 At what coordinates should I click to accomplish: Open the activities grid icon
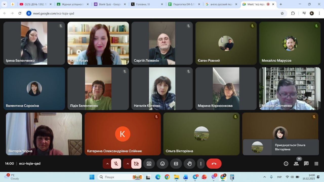(x=316, y=164)
